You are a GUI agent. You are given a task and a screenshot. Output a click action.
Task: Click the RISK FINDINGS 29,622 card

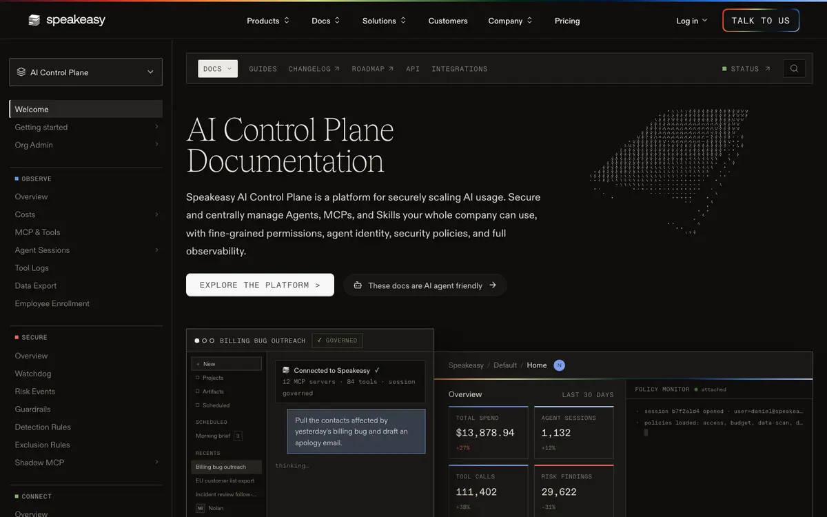coord(573,491)
